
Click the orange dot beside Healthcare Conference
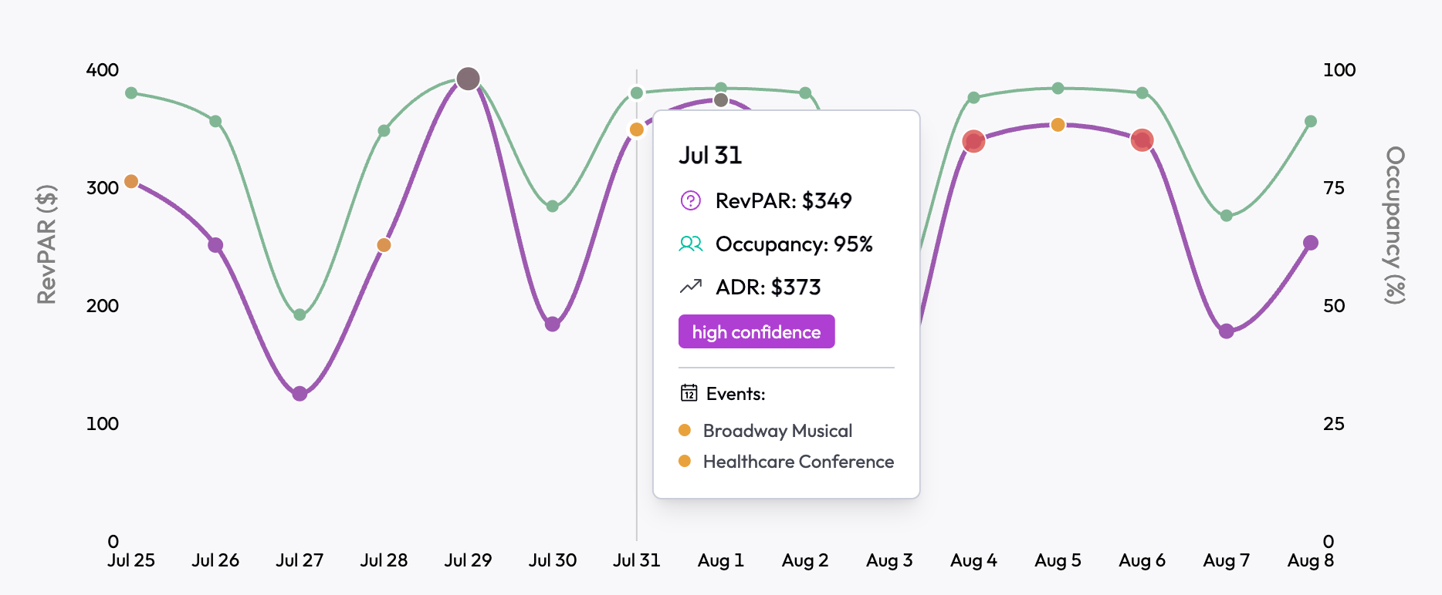[685, 461]
